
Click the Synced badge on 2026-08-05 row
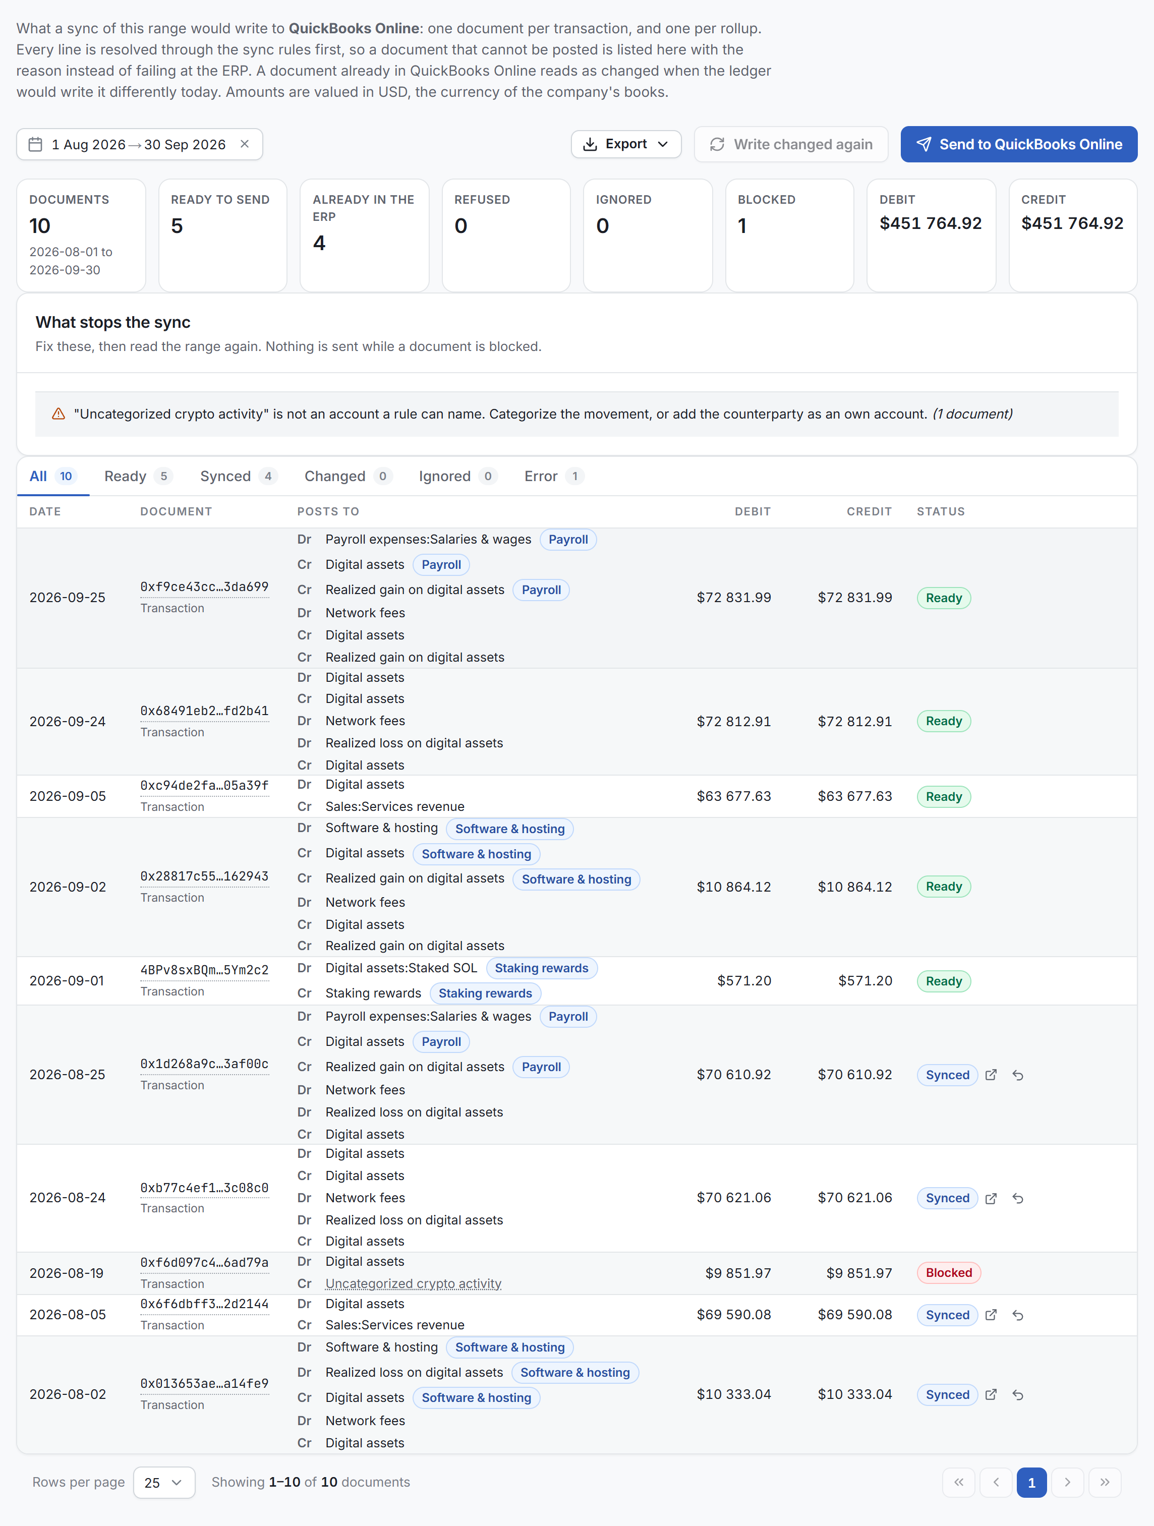tap(947, 1315)
